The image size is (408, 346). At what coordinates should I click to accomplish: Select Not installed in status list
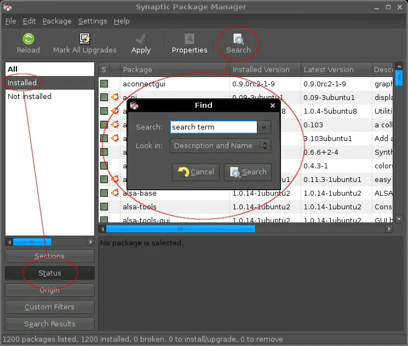point(50,96)
